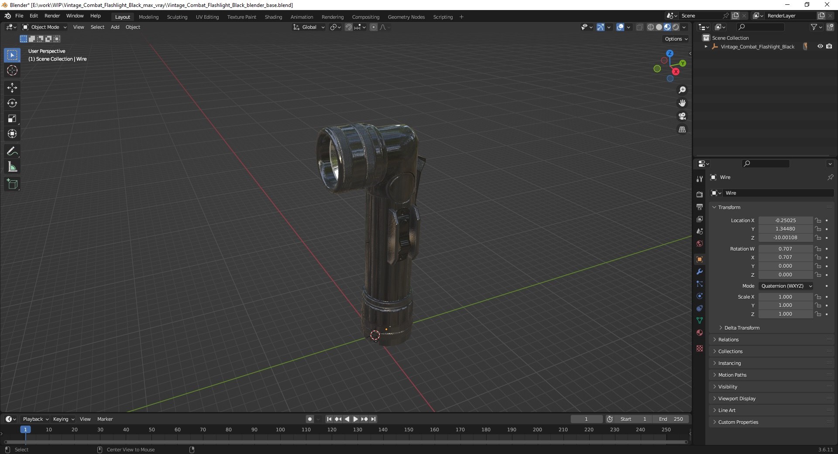Open the Playback popover
Viewport: 838px width, 454px height.
[35, 419]
